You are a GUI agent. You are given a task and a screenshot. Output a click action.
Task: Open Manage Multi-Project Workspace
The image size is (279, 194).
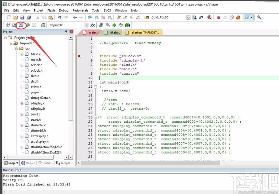(108, 25)
